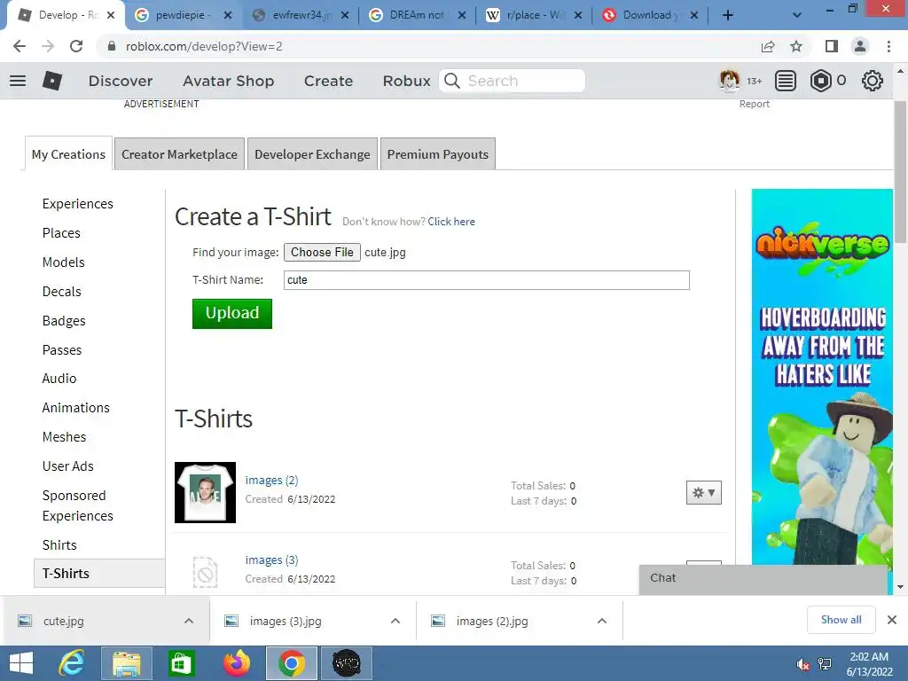Open Create in top navigation

[x=328, y=81]
